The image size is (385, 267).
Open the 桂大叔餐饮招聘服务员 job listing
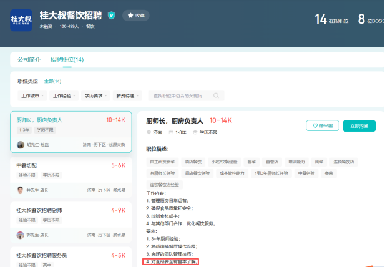(x=71, y=257)
